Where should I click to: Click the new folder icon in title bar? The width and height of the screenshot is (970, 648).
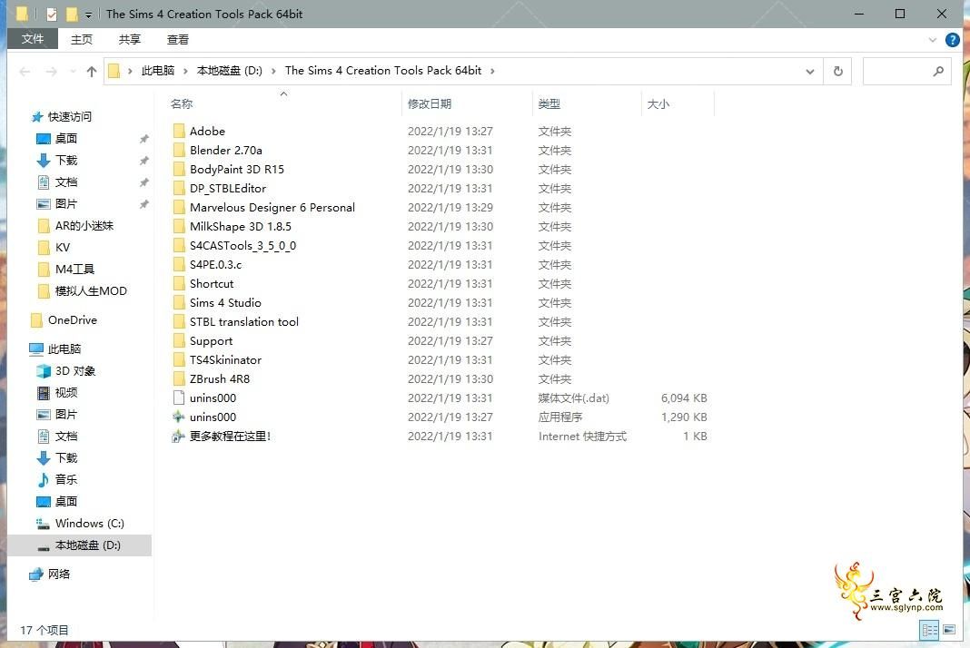tap(72, 14)
